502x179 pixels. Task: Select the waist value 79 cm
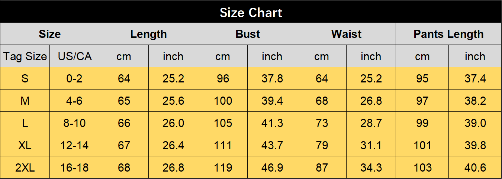(322, 146)
